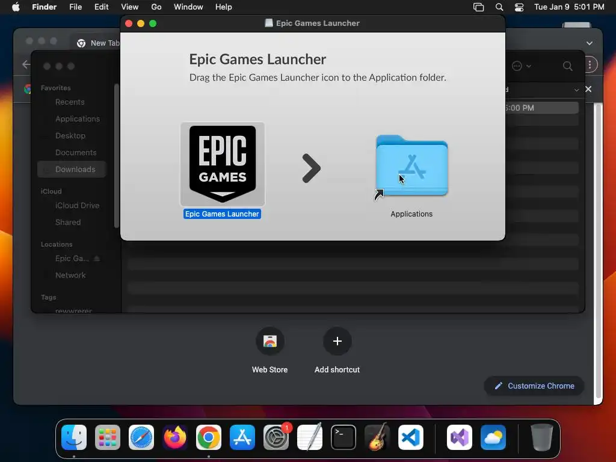This screenshot has height=462, width=616.
Task: Click the Web Store shortcut icon
Action: pos(270,341)
